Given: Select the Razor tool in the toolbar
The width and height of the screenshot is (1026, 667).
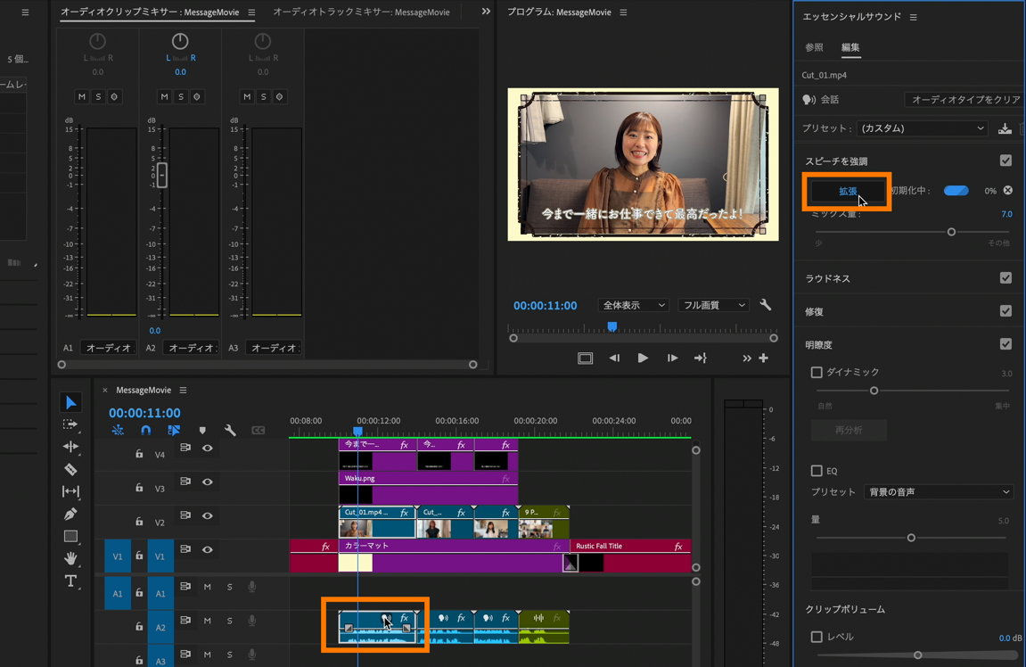Looking at the screenshot, I should (70, 469).
